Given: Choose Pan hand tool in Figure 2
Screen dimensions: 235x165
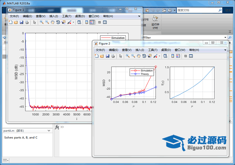Looking at the screenshot, I should click(x=139, y=56).
